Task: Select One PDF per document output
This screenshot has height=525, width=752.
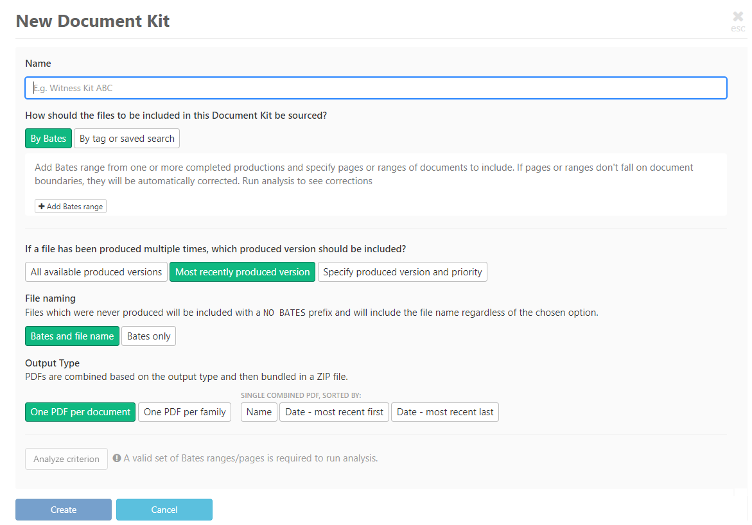Action: [80, 411]
